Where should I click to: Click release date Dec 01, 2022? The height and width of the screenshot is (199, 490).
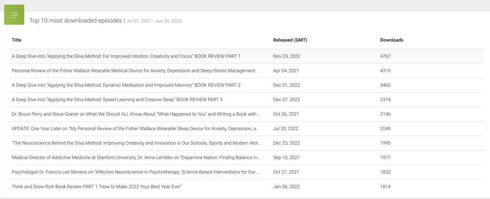tap(287, 85)
